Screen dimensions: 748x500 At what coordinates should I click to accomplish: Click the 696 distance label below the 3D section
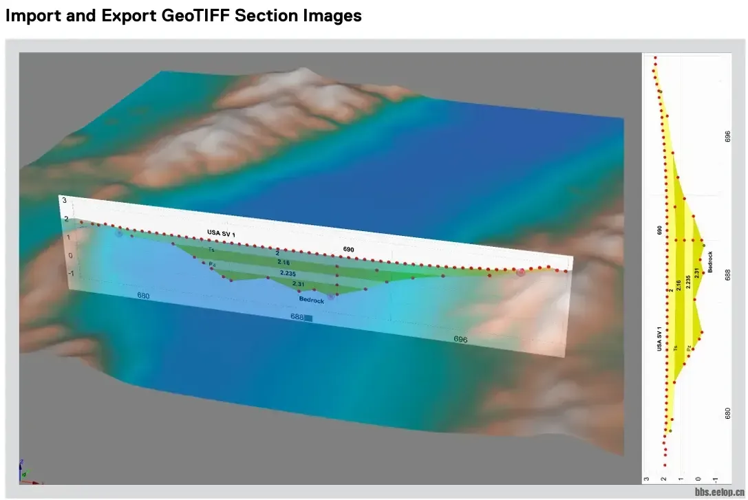460,340
